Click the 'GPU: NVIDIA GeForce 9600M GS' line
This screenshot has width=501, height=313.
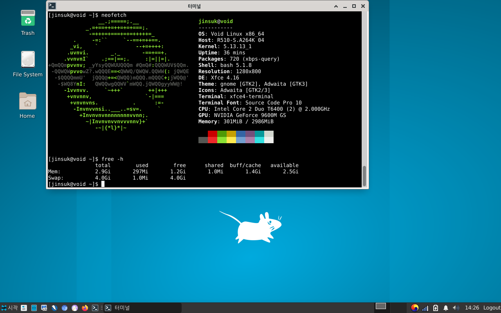point(242,115)
